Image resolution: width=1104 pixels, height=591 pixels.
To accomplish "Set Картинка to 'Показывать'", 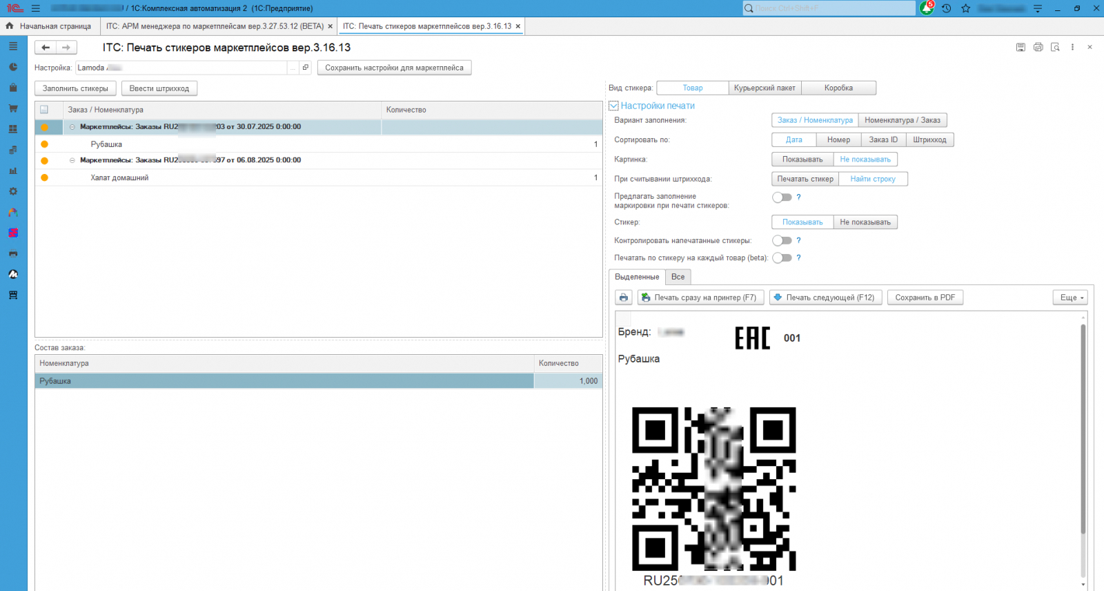I will pyautogui.click(x=802, y=159).
